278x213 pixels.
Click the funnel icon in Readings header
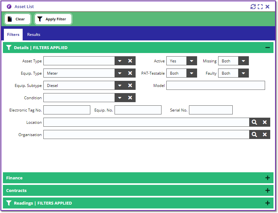coord(9,203)
